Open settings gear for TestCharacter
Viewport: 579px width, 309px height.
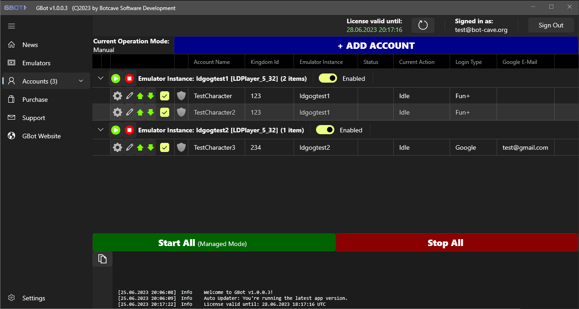point(117,95)
